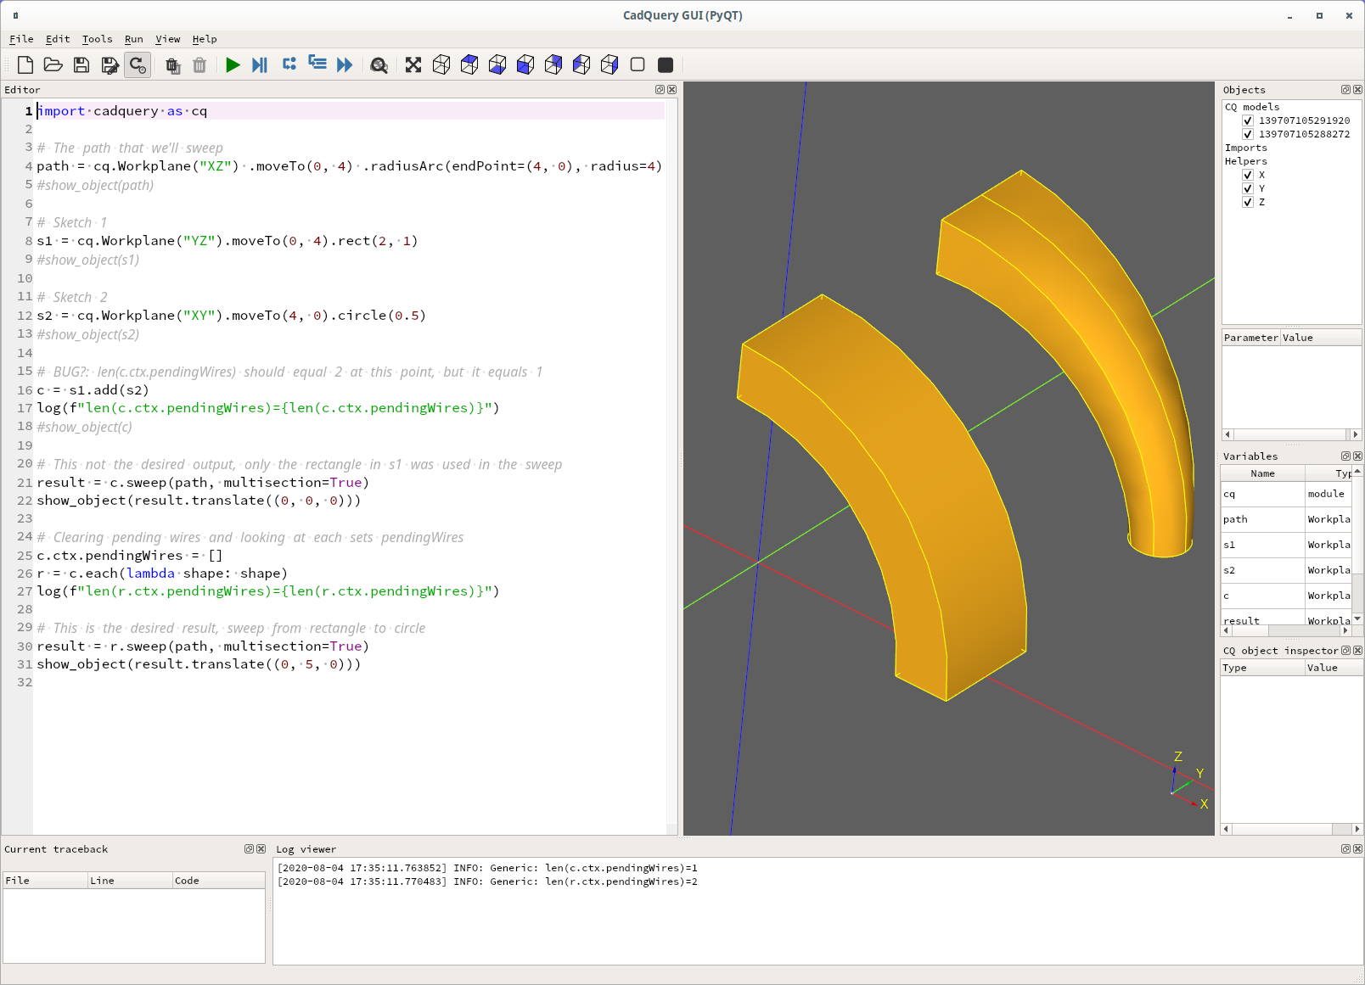The height and width of the screenshot is (985, 1365).
Task: Float the Variables panel via its undock button
Action: coord(1345,456)
